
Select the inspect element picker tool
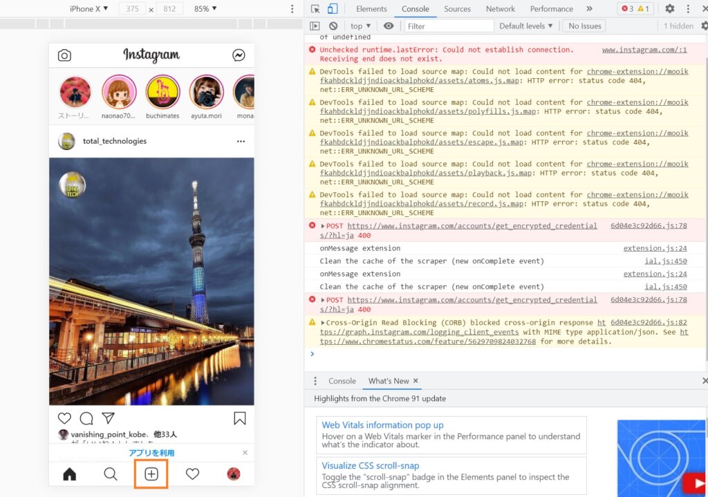tap(315, 8)
